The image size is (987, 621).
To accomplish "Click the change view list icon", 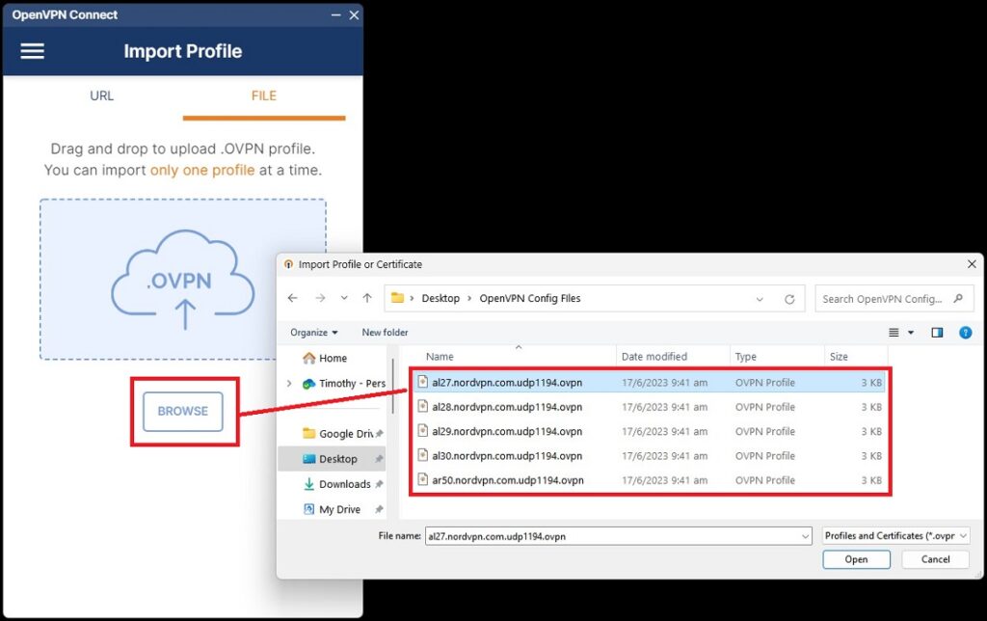I will (894, 333).
